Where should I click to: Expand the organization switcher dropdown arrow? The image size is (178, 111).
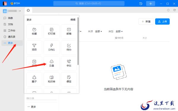pyautogui.click(x=20, y=11)
